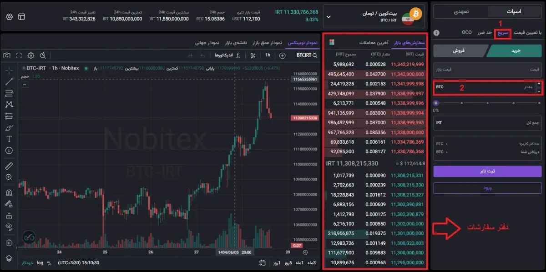This screenshot has height=272, width=546.
Task: Redo the last chart action
Action: point(191,55)
